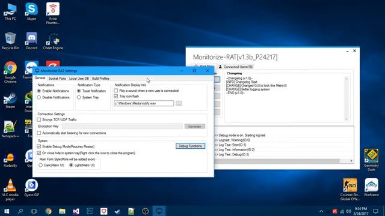This screenshot has height=216, width=385.
Task: Open Task View from the taskbar
Action: click(x=34, y=211)
